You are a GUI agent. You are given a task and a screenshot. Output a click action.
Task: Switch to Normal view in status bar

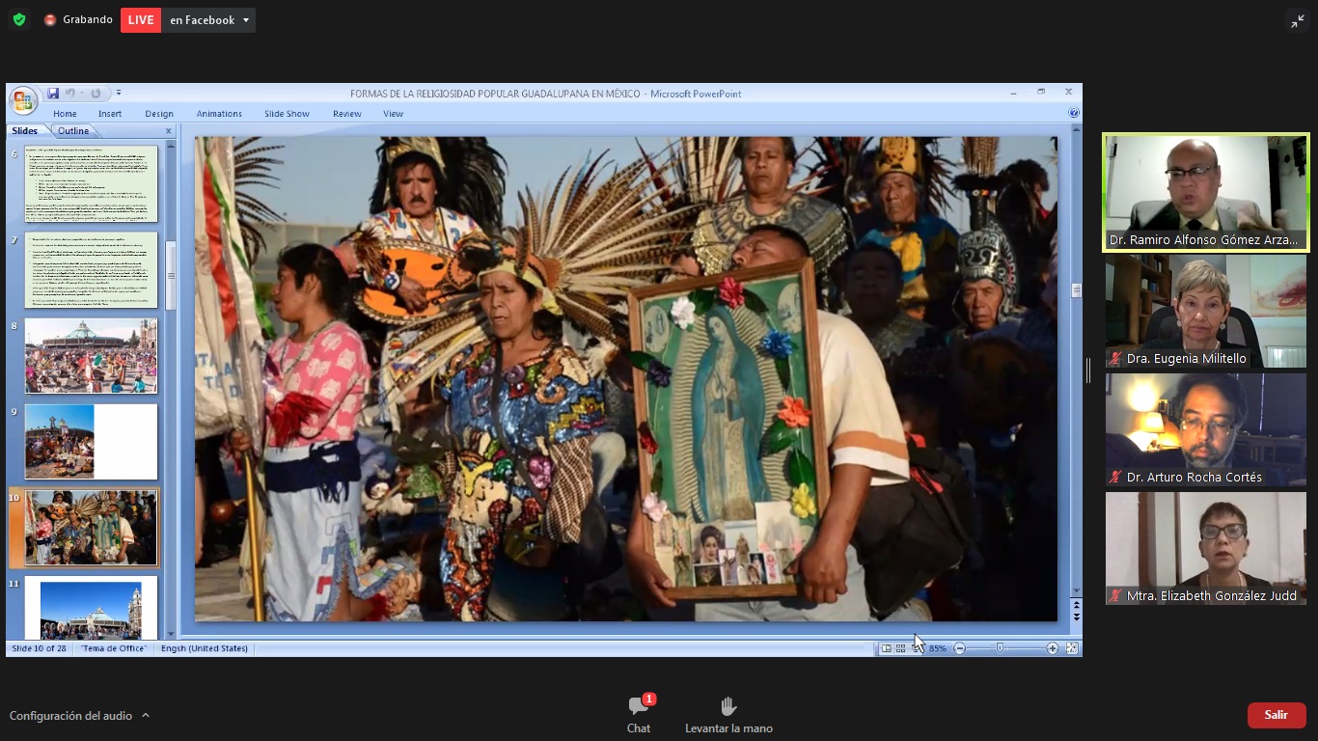click(886, 648)
